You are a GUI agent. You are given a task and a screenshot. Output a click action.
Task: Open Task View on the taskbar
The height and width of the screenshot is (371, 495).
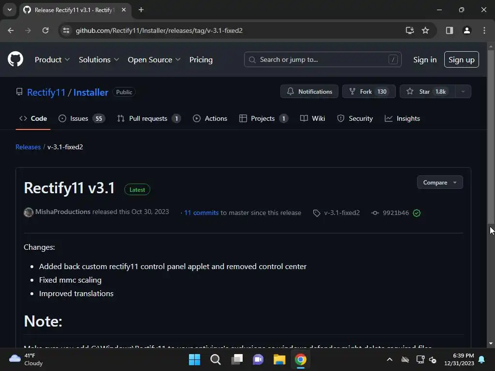(237, 359)
